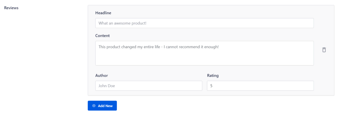Screen dimensions: 339x127
Task: Click the Add New button
Action: (x=102, y=106)
